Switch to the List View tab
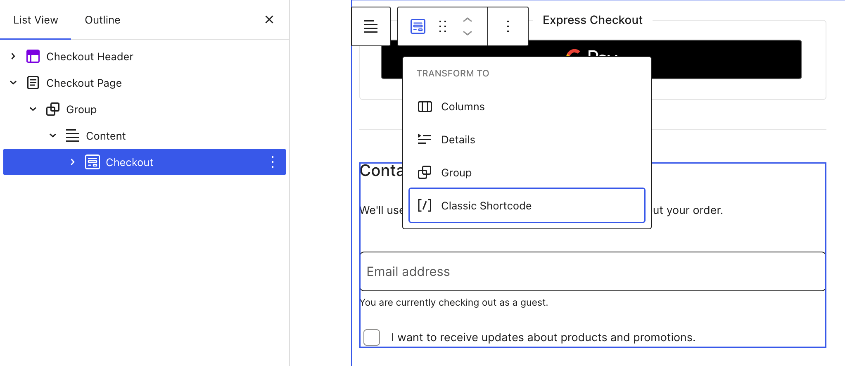The height and width of the screenshot is (366, 845). click(36, 20)
